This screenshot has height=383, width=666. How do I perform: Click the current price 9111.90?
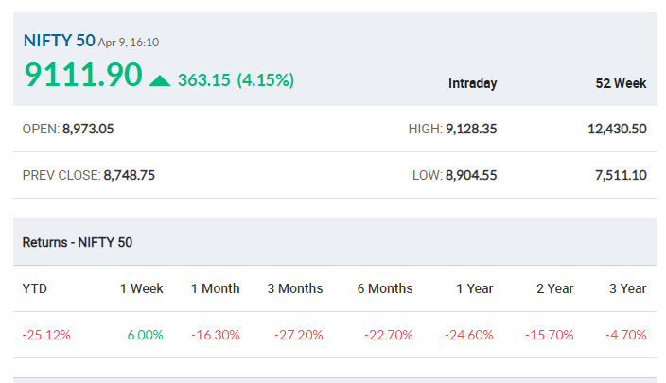83,75
